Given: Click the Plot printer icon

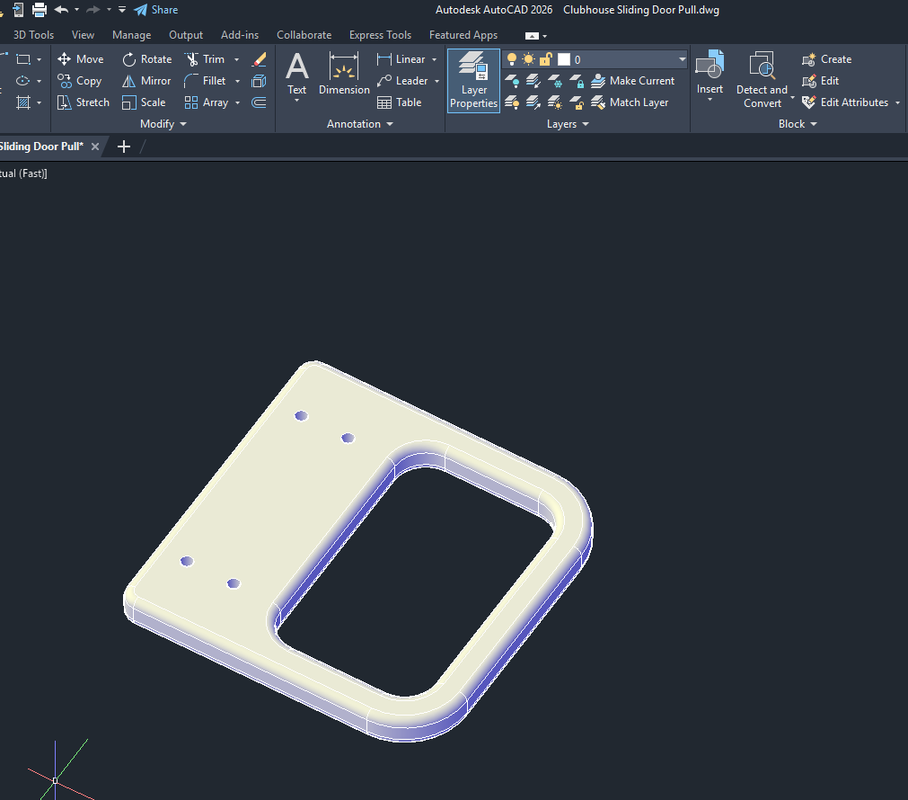Looking at the screenshot, I should point(40,10).
